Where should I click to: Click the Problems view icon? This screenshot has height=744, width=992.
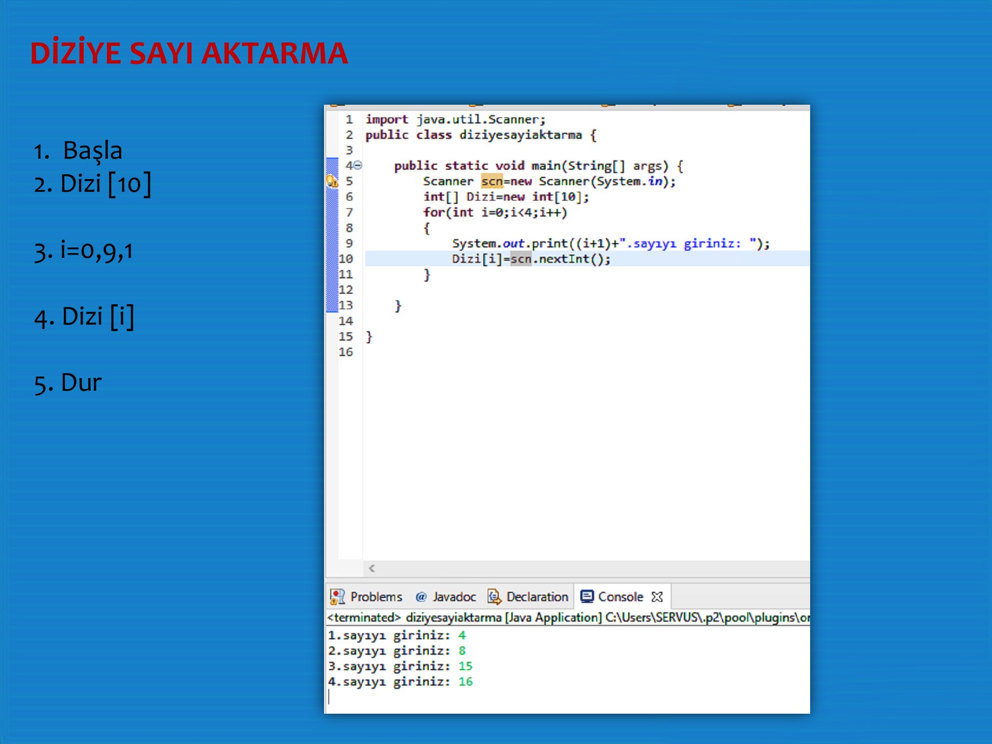337,597
